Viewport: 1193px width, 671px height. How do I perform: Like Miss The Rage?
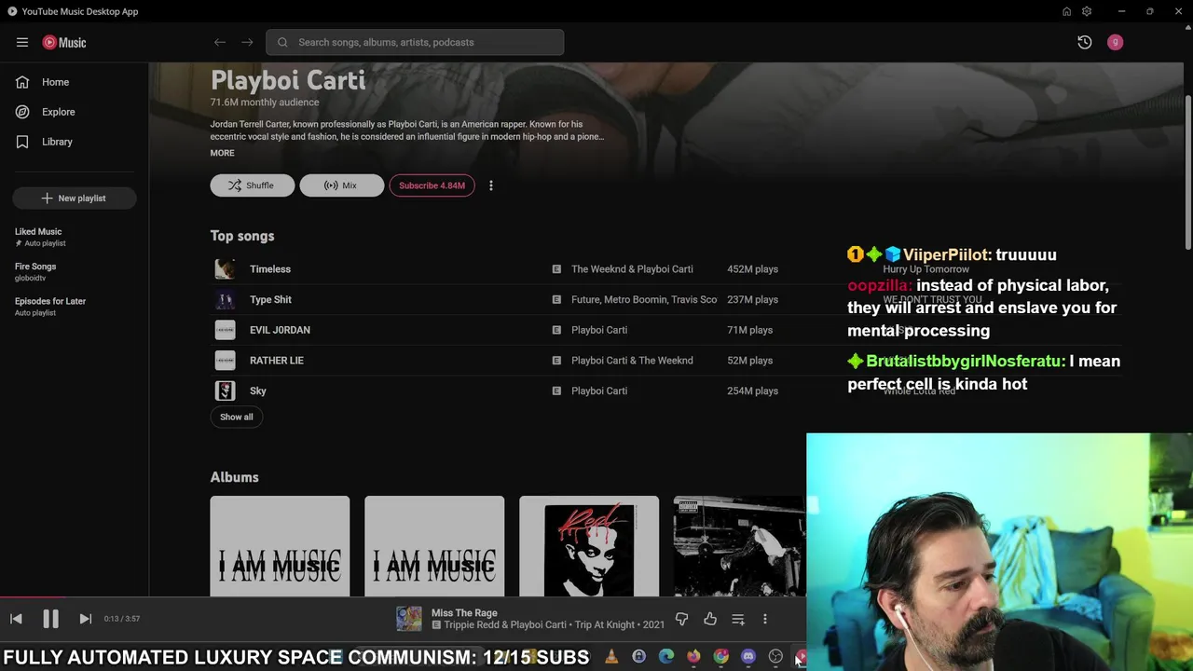point(710,619)
